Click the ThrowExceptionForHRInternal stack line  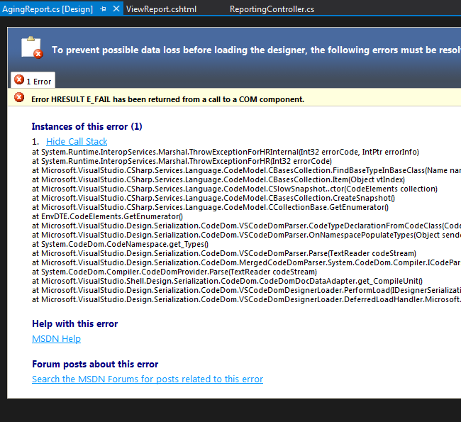226,152
